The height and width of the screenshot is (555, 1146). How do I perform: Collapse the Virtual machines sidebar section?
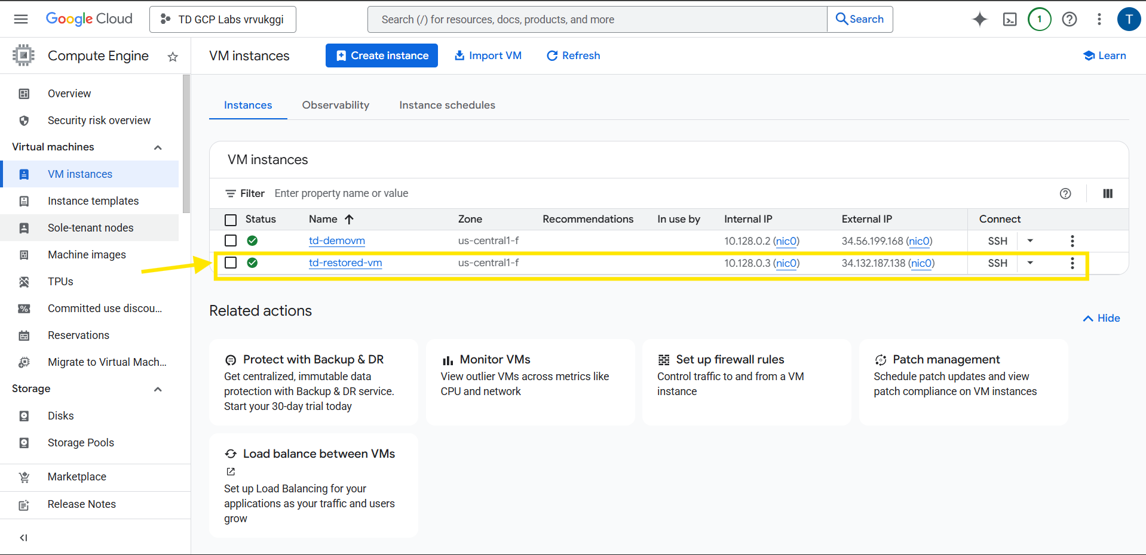[x=158, y=147]
